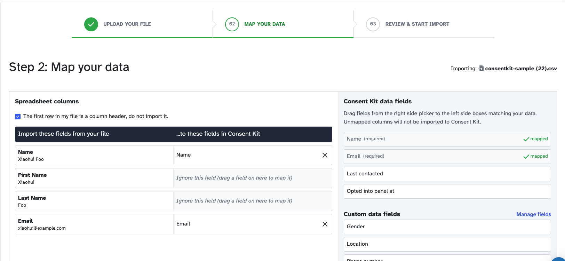Viewport: 565px width, 261px height.
Task: Click the imported CSV file icon
Action: click(481, 68)
